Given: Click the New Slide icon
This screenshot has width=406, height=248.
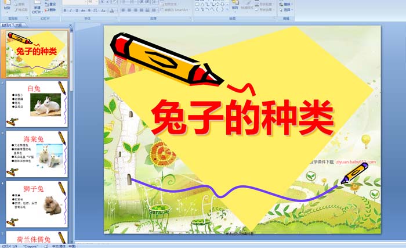Looking at the screenshot, I should click(38, 2).
